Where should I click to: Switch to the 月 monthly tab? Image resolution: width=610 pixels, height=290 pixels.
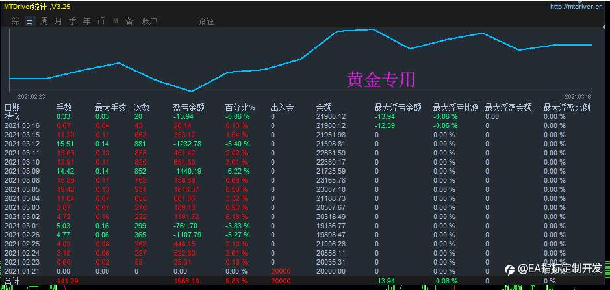tap(58, 21)
